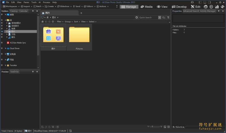Click the Import button
226x133 pixels.
pyautogui.click(x=26, y=6)
